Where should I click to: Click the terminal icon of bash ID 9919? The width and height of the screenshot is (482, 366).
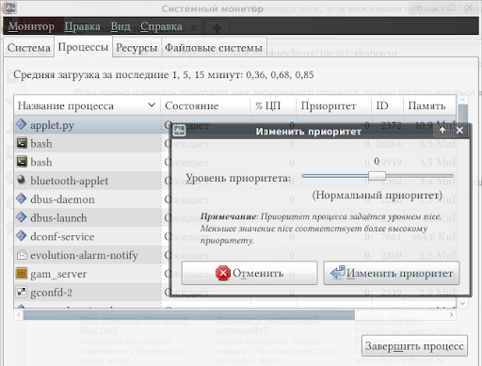click(x=22, y=162)
